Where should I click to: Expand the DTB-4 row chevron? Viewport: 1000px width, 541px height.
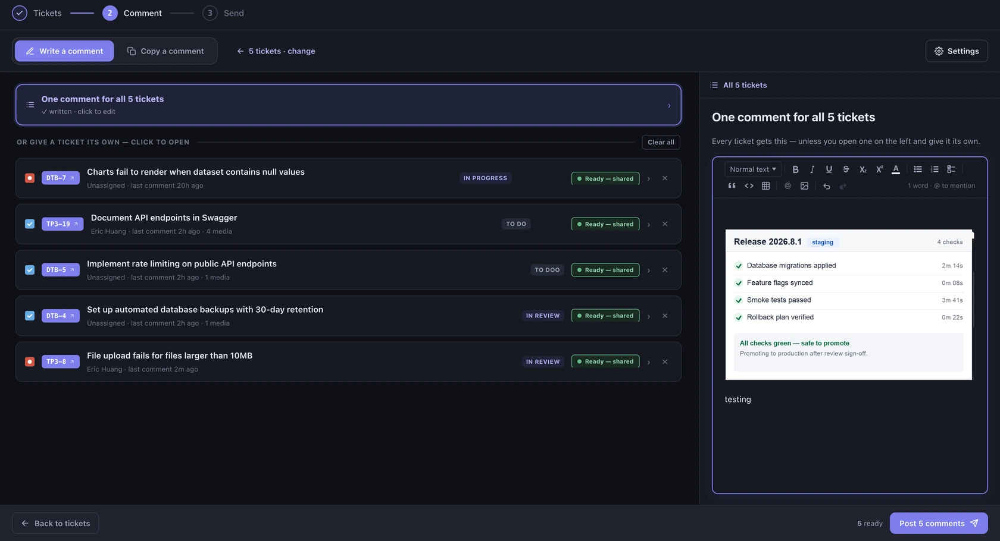click(x=649, y=316)
